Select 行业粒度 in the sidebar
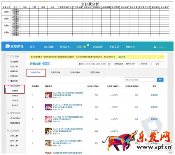This screenshot has height=155, width=175. click(15, 91)
